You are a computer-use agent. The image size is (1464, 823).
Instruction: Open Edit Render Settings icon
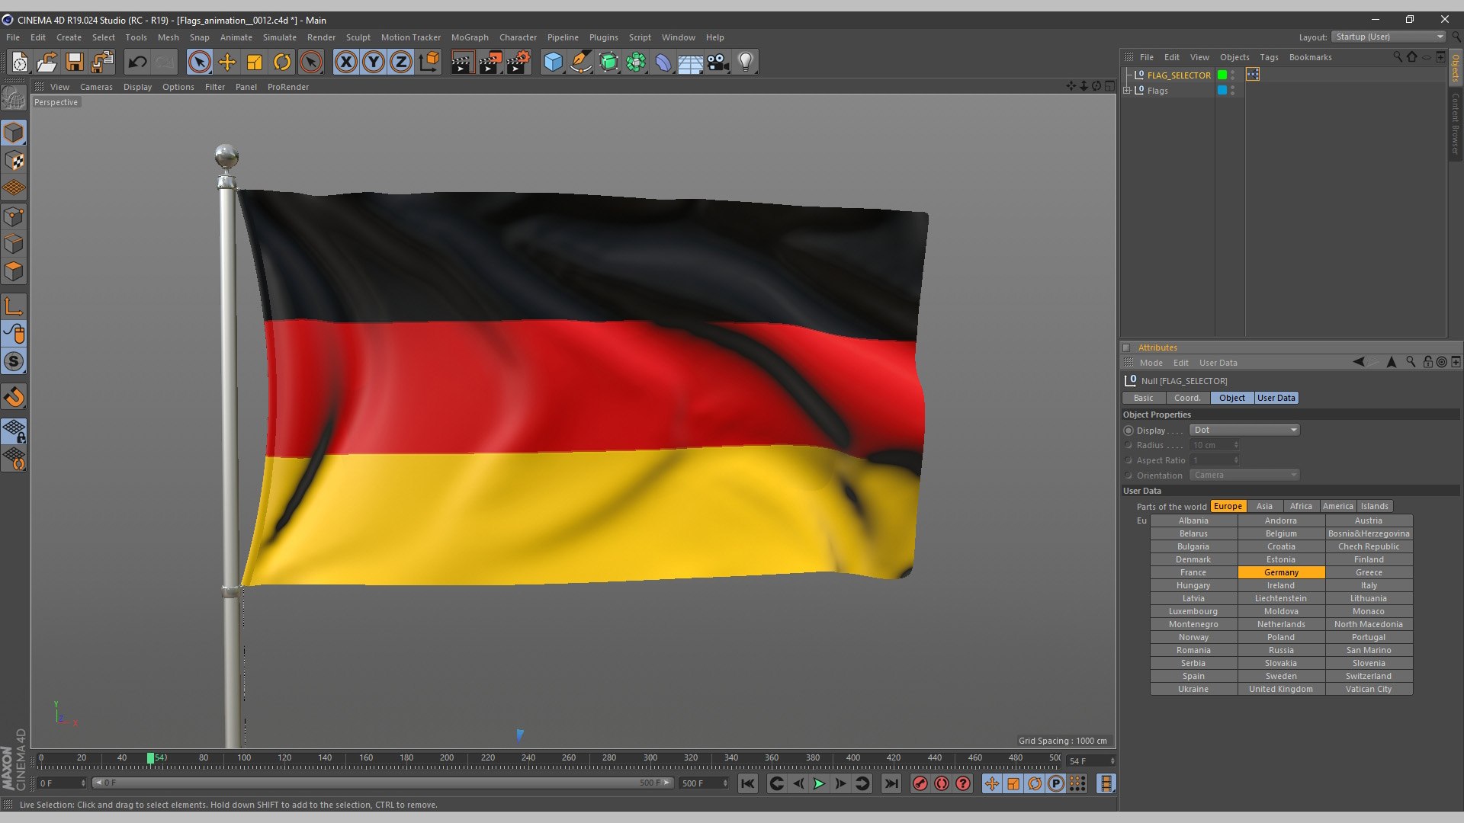point(518,62)
